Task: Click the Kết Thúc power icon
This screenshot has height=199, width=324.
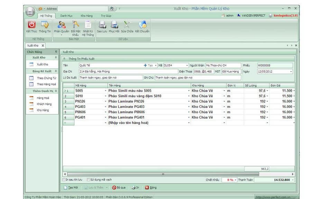Action: tap(31, 25)
